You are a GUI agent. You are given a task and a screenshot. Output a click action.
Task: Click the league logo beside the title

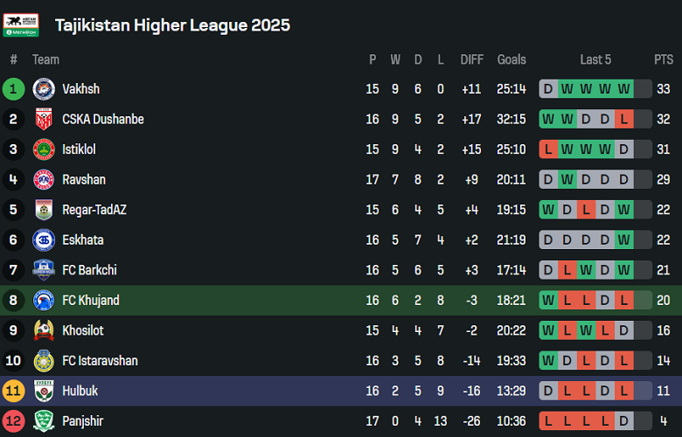click(x=21, y=25)
